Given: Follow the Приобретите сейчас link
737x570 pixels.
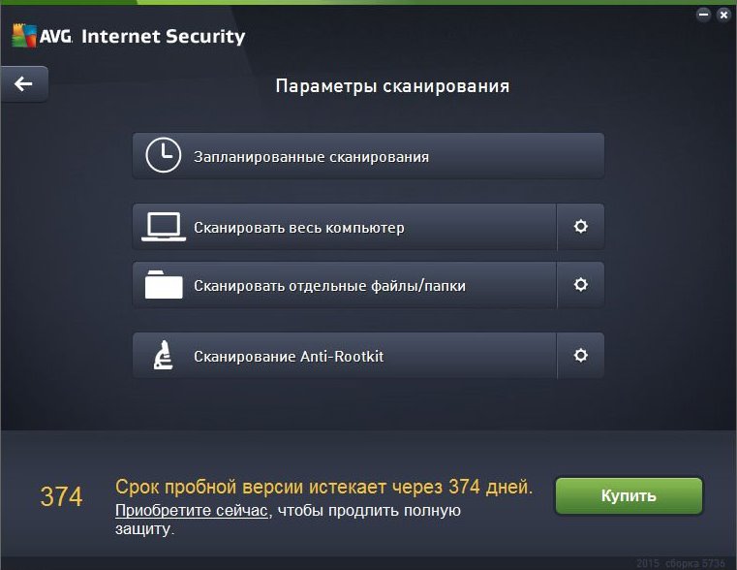Looking at the screenshot, I should (x=192, y=510).
